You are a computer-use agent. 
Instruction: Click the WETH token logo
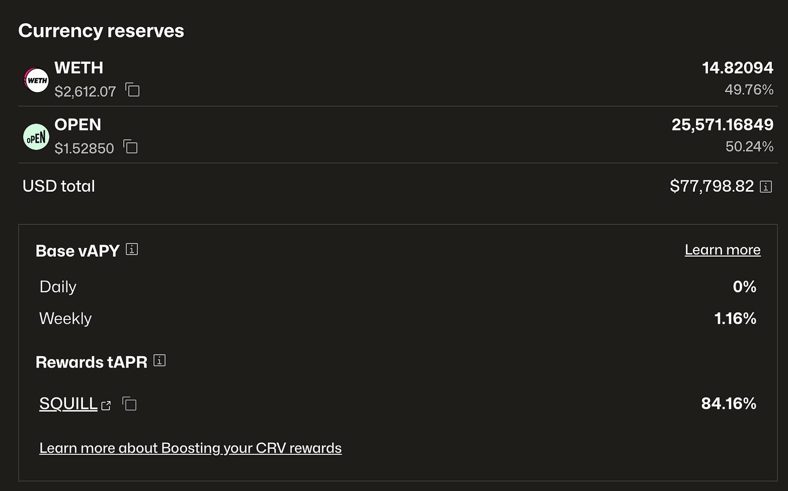pyautogui.click(x=36, y=80)
